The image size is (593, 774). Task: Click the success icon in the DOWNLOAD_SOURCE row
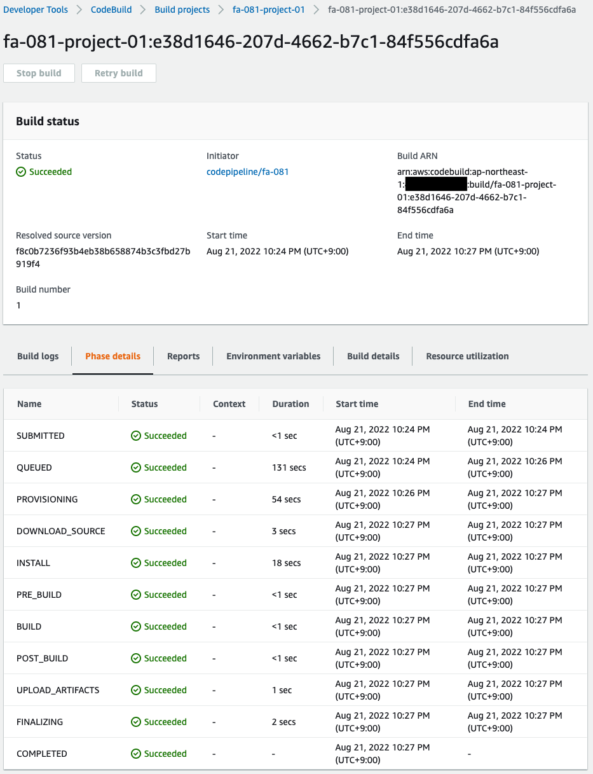(136, 531)
